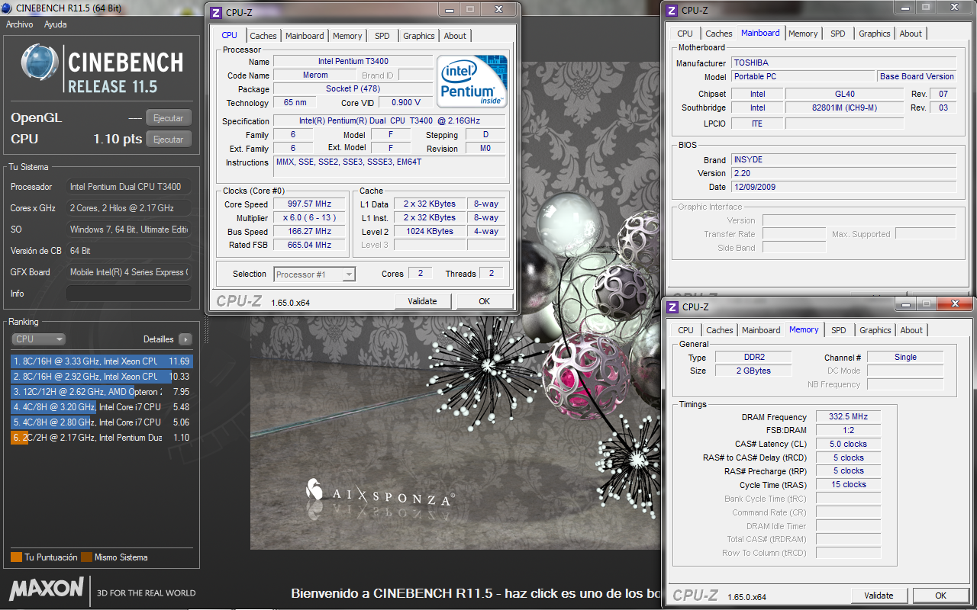
Task: Click CPU-Z icon in Mainboard window title bar
Action: (672, 11)
